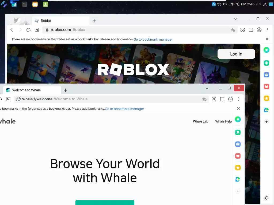Image resolution: width=274 pixels, height=205 pixels.
Task: Open Naver home button in Roblox window
Action: [37, 30]
